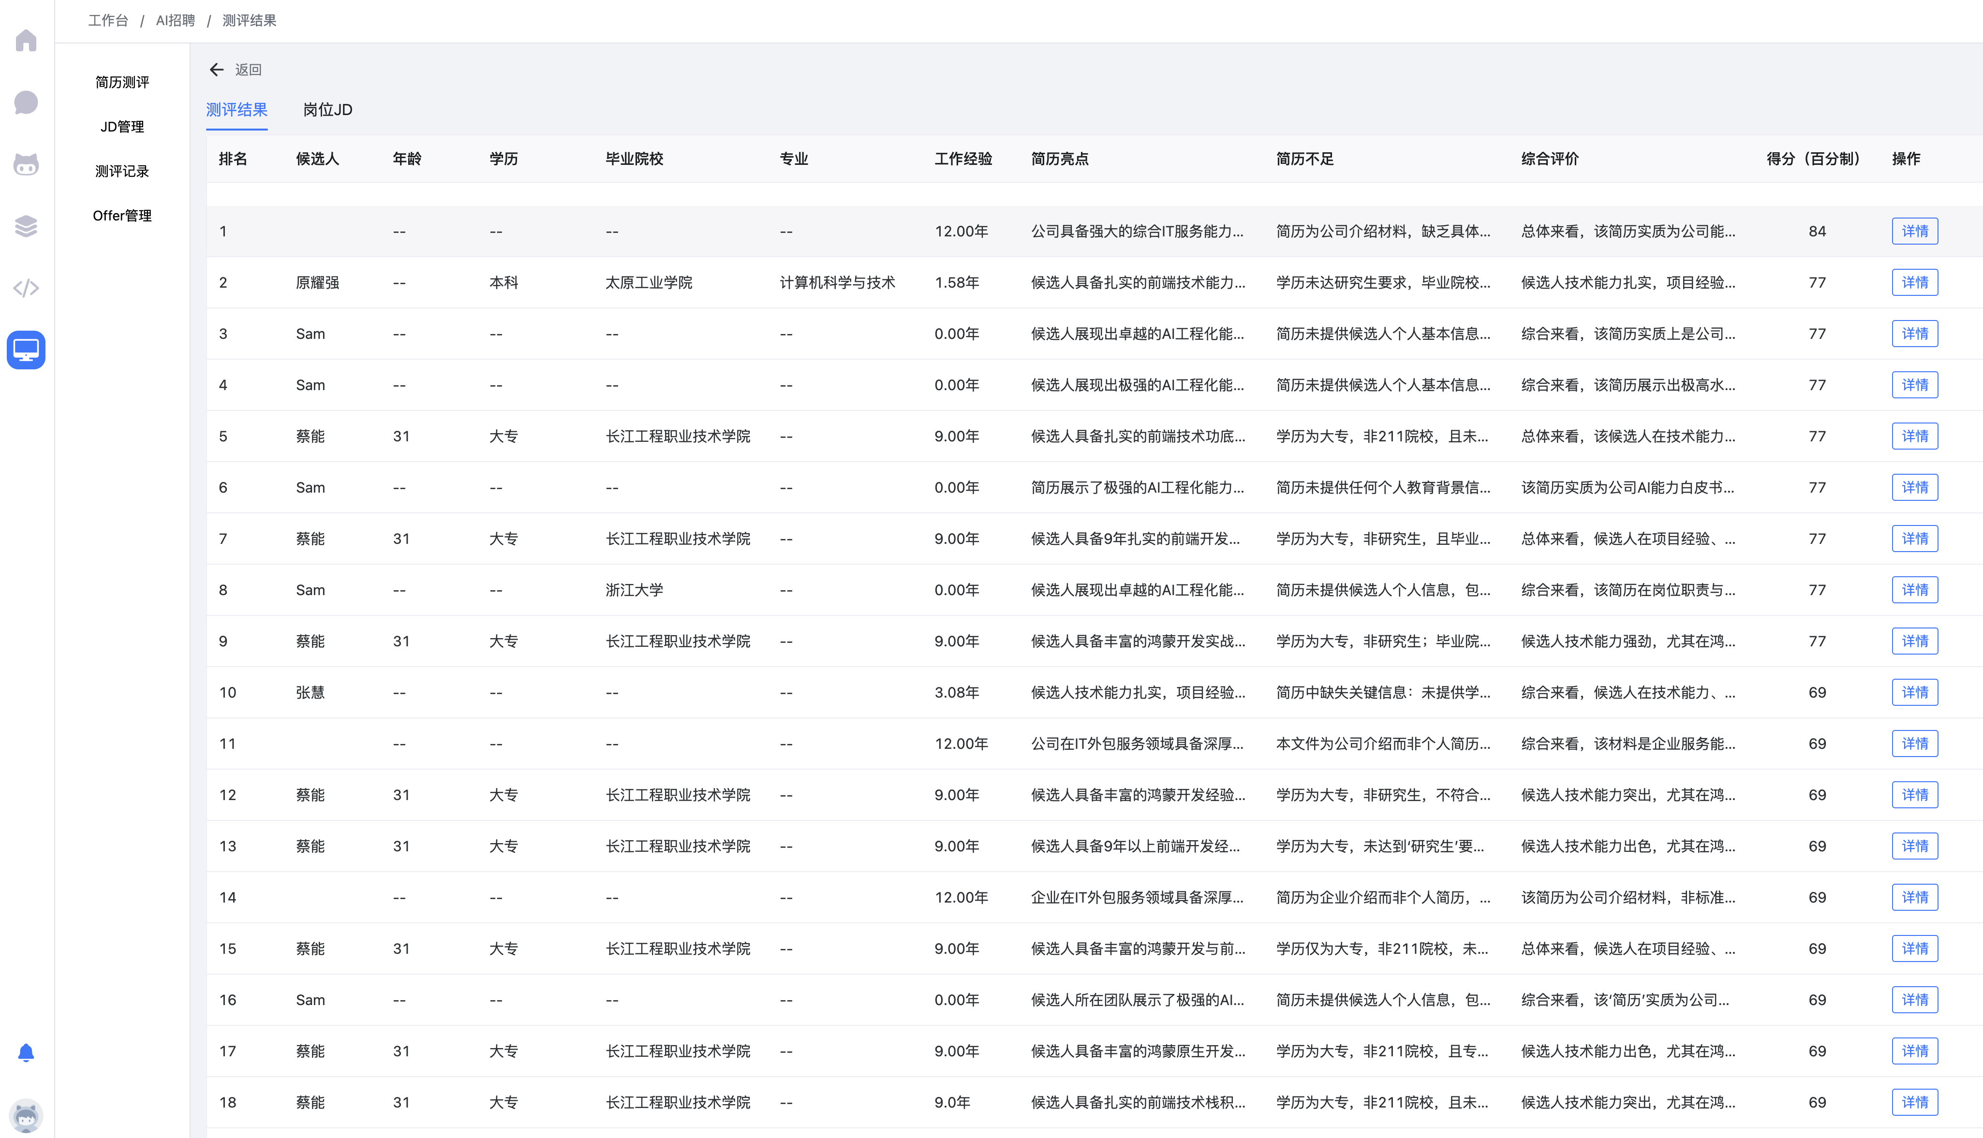Click AI招聘 in the breadcrumb
1983x1138 pixels.
coord(175,20)
